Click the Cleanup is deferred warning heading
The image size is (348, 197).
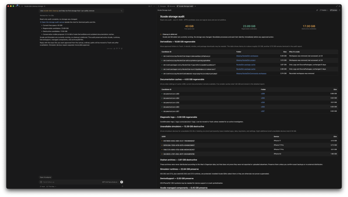170,34
